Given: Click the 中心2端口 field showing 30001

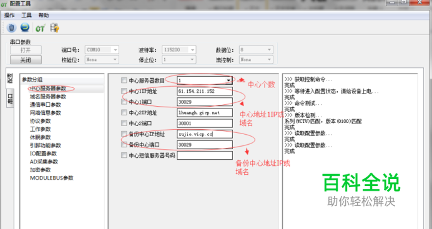Looking at the screenshot, I should (205, 124).
